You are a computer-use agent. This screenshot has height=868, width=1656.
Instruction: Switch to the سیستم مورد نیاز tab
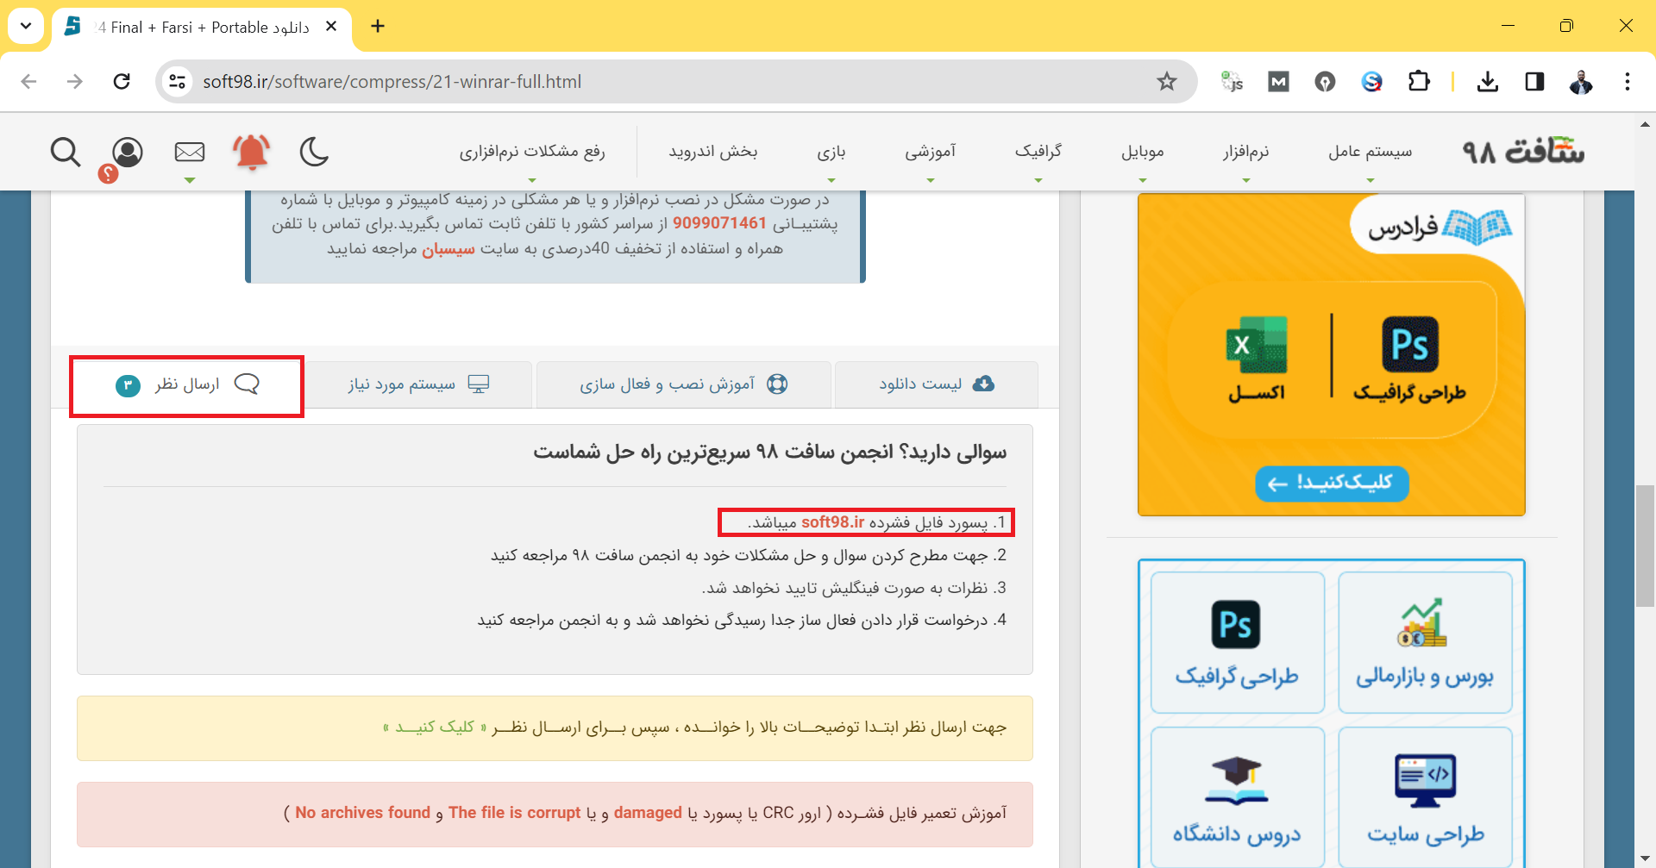tap(419, 384)
